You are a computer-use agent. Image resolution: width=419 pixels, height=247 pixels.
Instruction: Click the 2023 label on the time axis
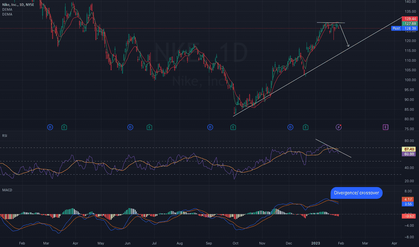316,243
